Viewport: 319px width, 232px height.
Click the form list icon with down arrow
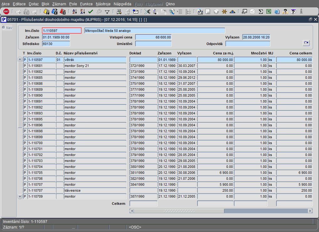point(200,12)
